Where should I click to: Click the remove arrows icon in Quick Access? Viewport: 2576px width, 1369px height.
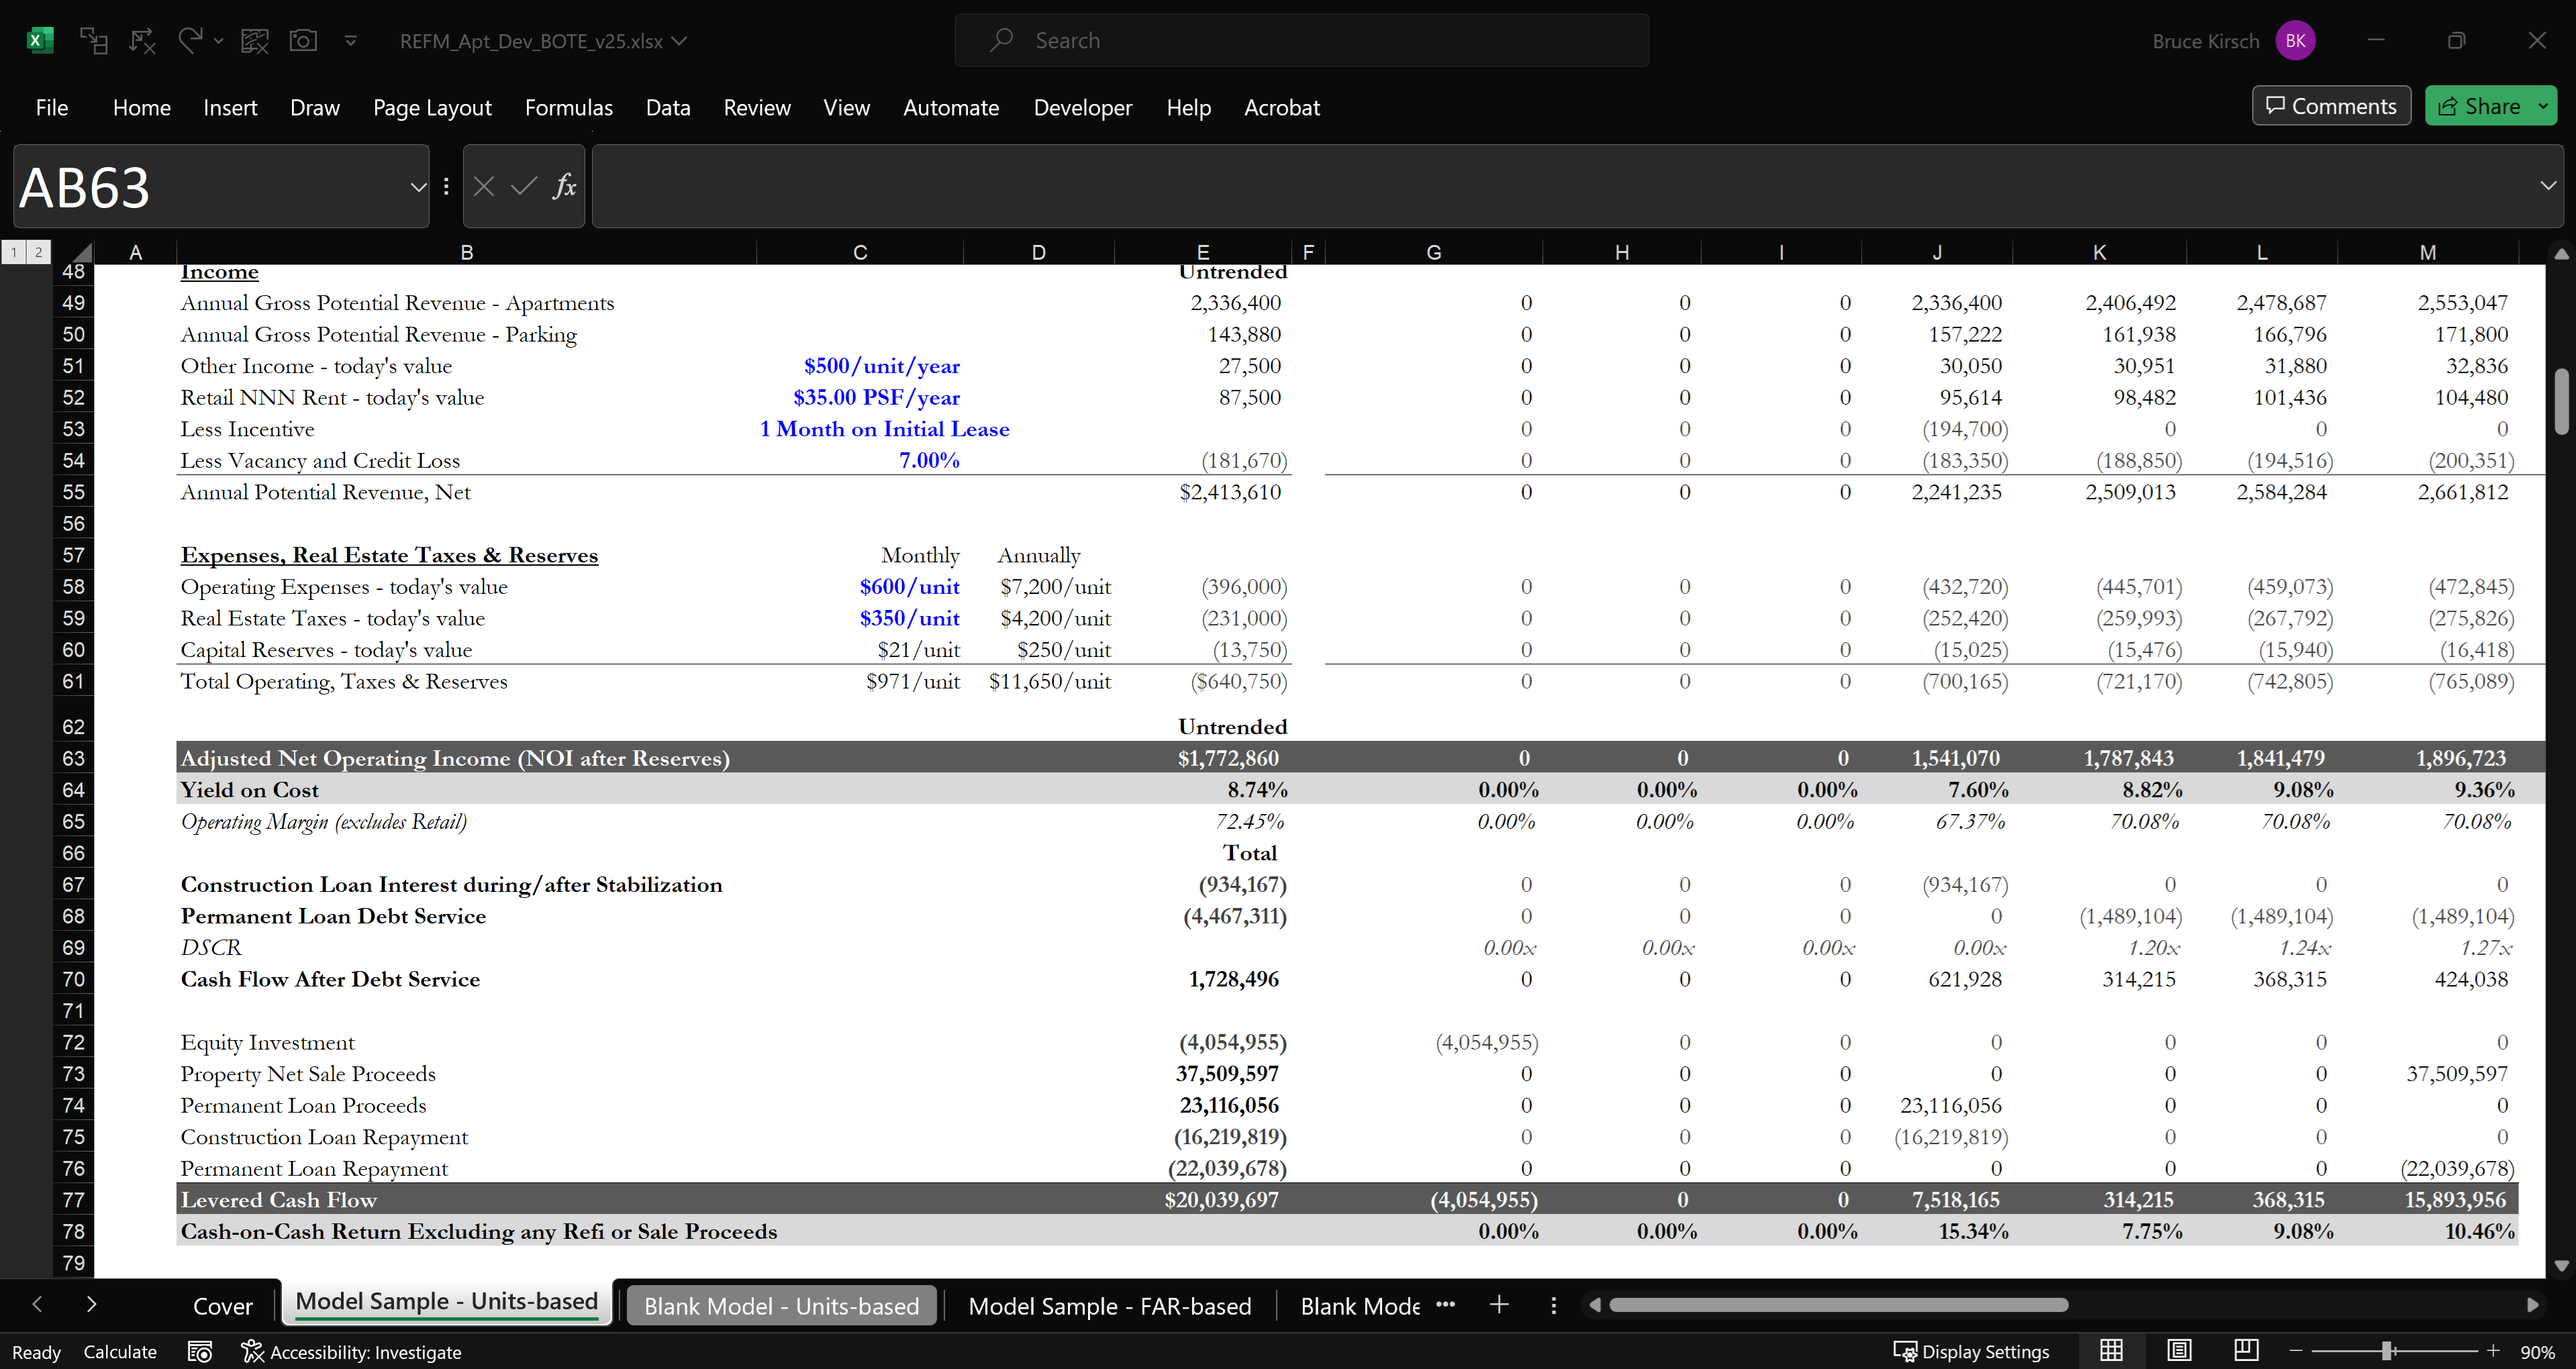(143, 41)
